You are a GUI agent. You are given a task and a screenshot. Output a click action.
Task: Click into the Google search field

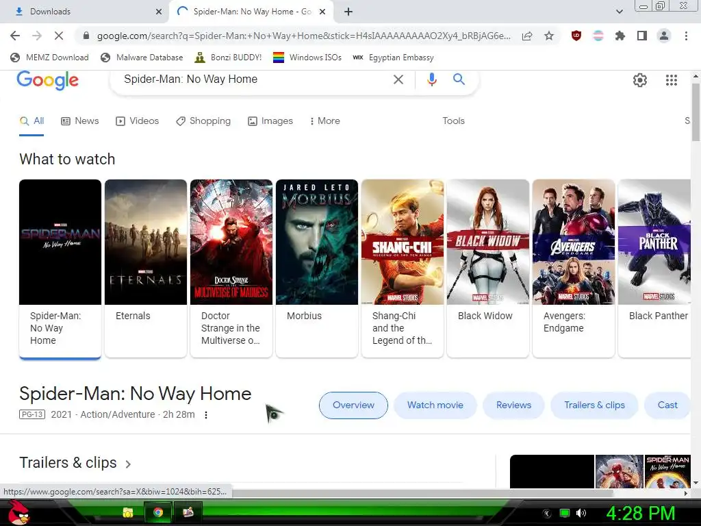point(255,79)
